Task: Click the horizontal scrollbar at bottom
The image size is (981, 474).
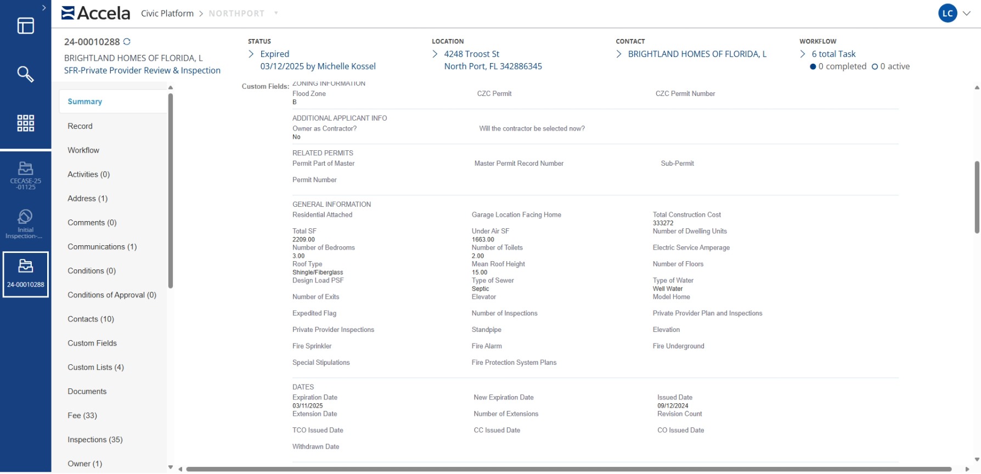Action: pos(568,469)
